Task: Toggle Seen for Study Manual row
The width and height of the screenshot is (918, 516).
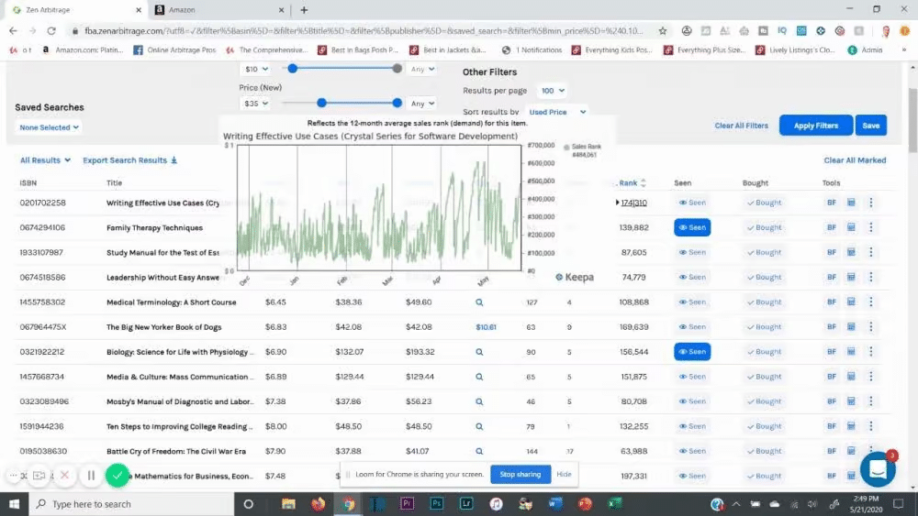Action: point(692,252)
